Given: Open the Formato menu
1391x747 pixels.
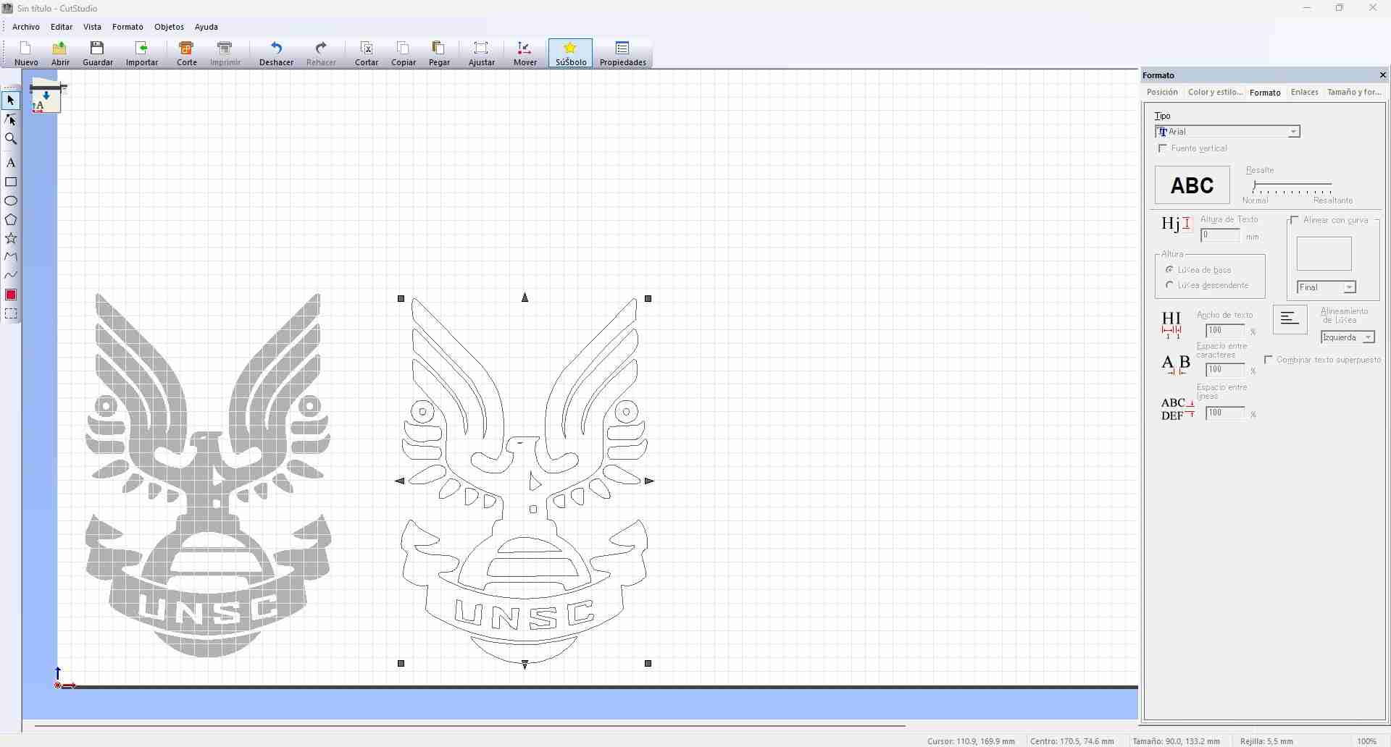Looking at the screenshot, I should [128, 27].
